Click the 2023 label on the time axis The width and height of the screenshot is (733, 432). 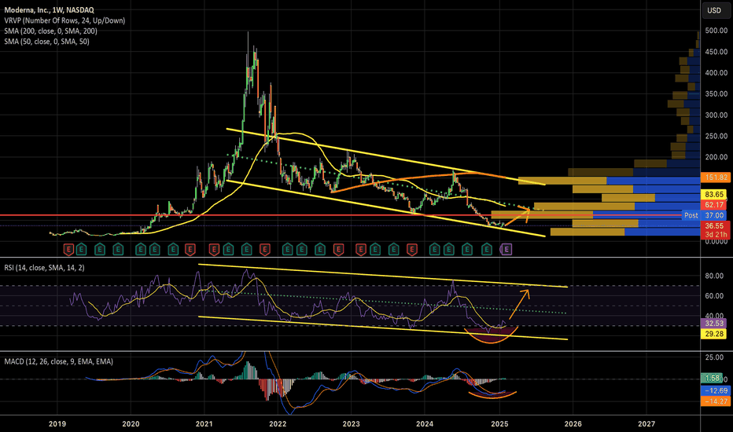351,424
